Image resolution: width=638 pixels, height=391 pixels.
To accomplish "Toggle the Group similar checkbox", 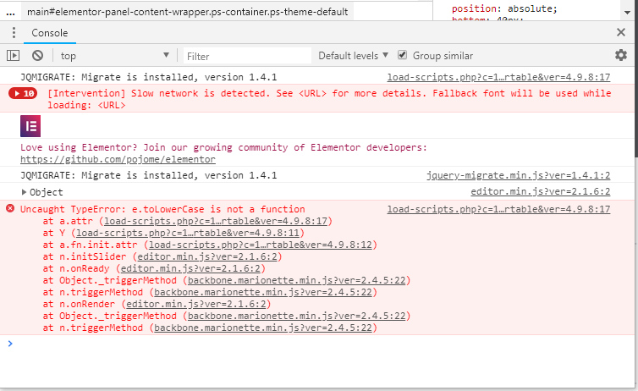I will point(402,55).
